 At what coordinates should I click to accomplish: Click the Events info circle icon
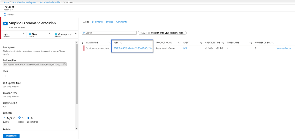click(x=14, y=118)
